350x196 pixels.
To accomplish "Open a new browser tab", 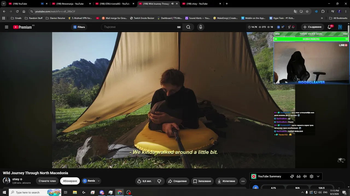I will (x=227, y=4).
